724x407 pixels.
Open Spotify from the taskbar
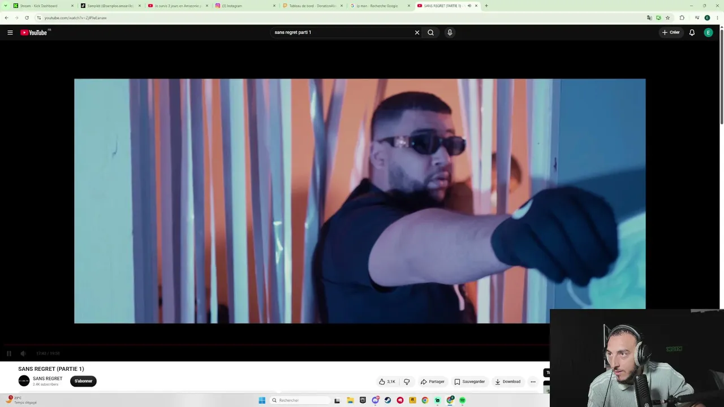[x=462, y=400]
